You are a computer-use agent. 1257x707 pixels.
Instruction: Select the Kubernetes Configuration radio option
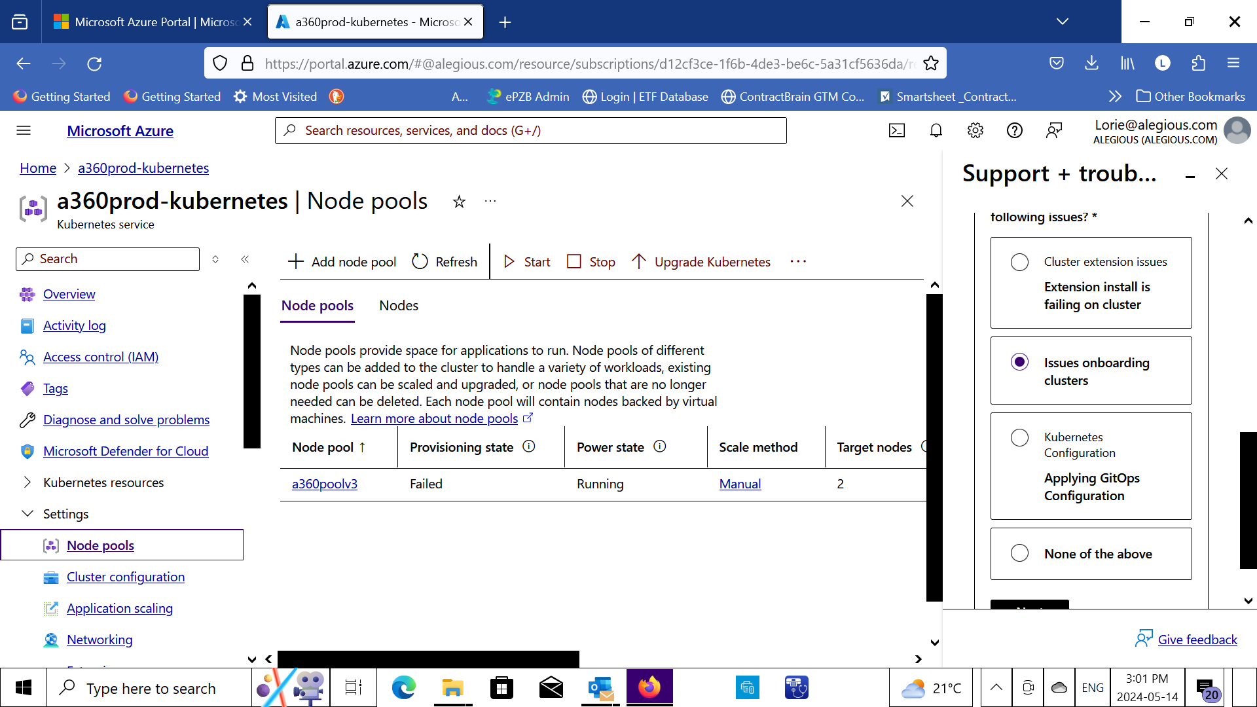coord(1019,437)
